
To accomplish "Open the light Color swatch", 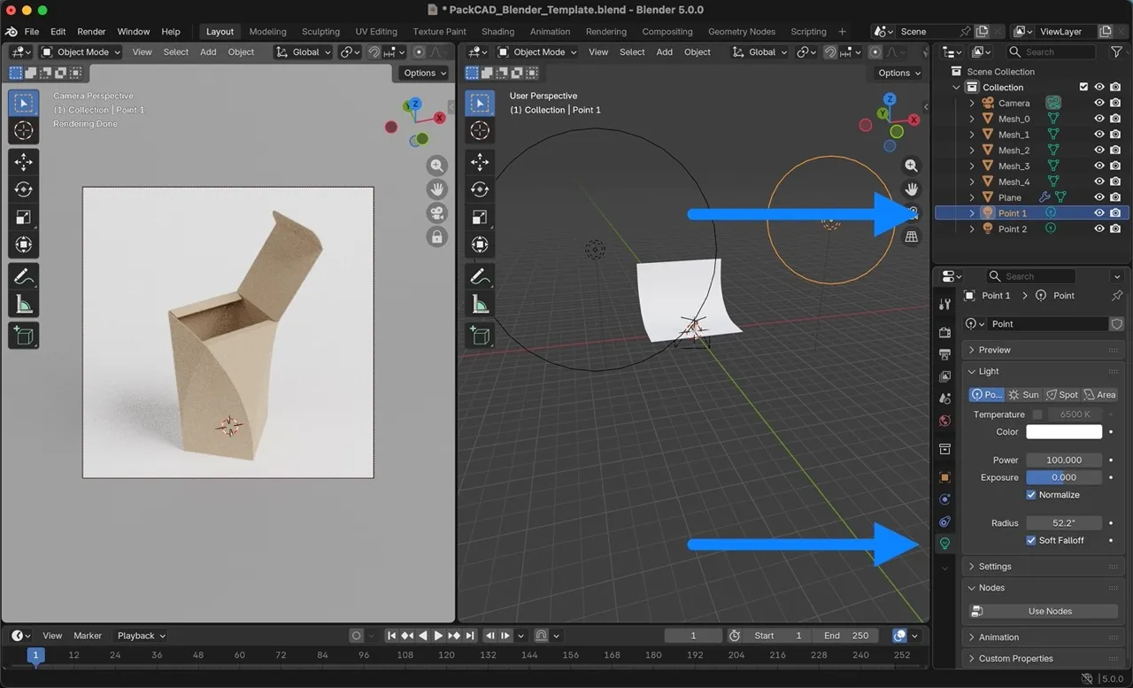I will pyautogui.click(x=1063, y=432).
